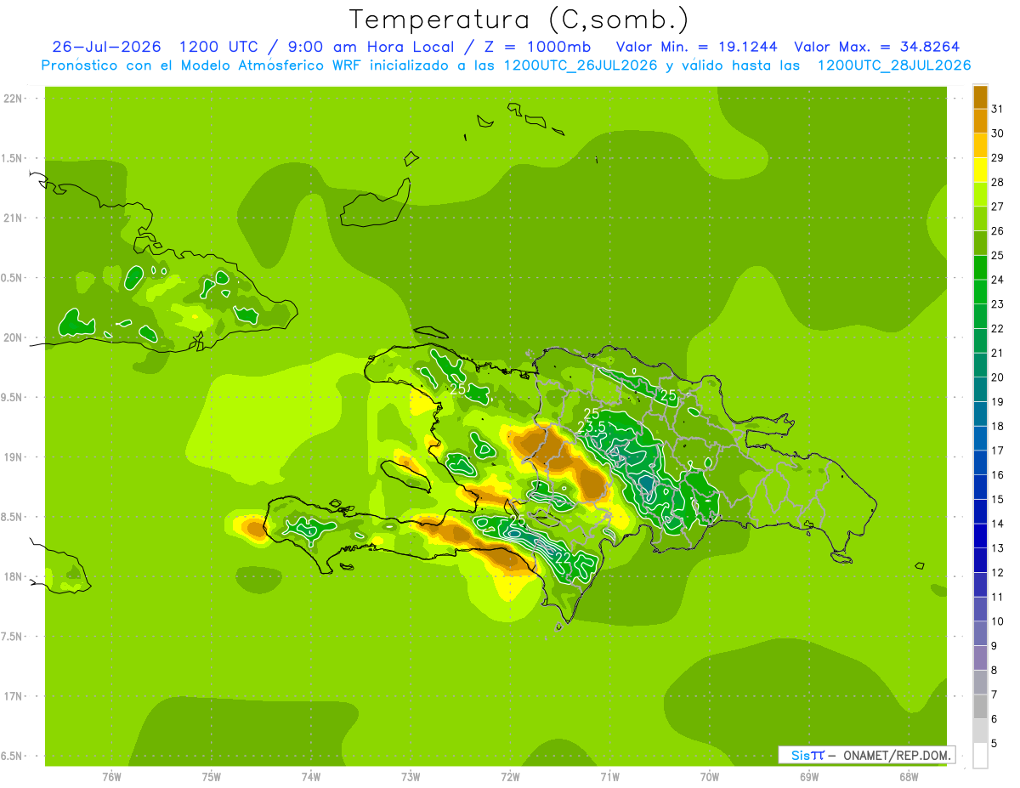Click the yellow legend swatch between 28 and 29

coord(980,170)
